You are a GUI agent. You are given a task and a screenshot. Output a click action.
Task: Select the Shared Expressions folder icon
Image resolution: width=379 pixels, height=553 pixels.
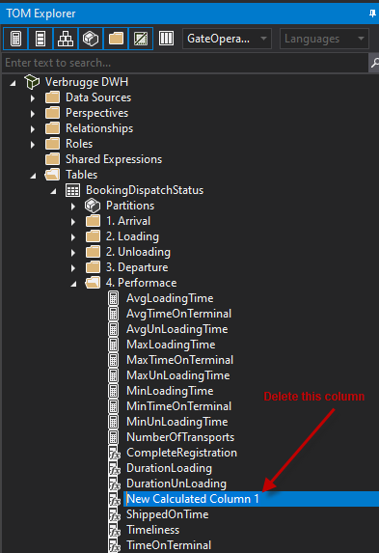coord(52,159)
